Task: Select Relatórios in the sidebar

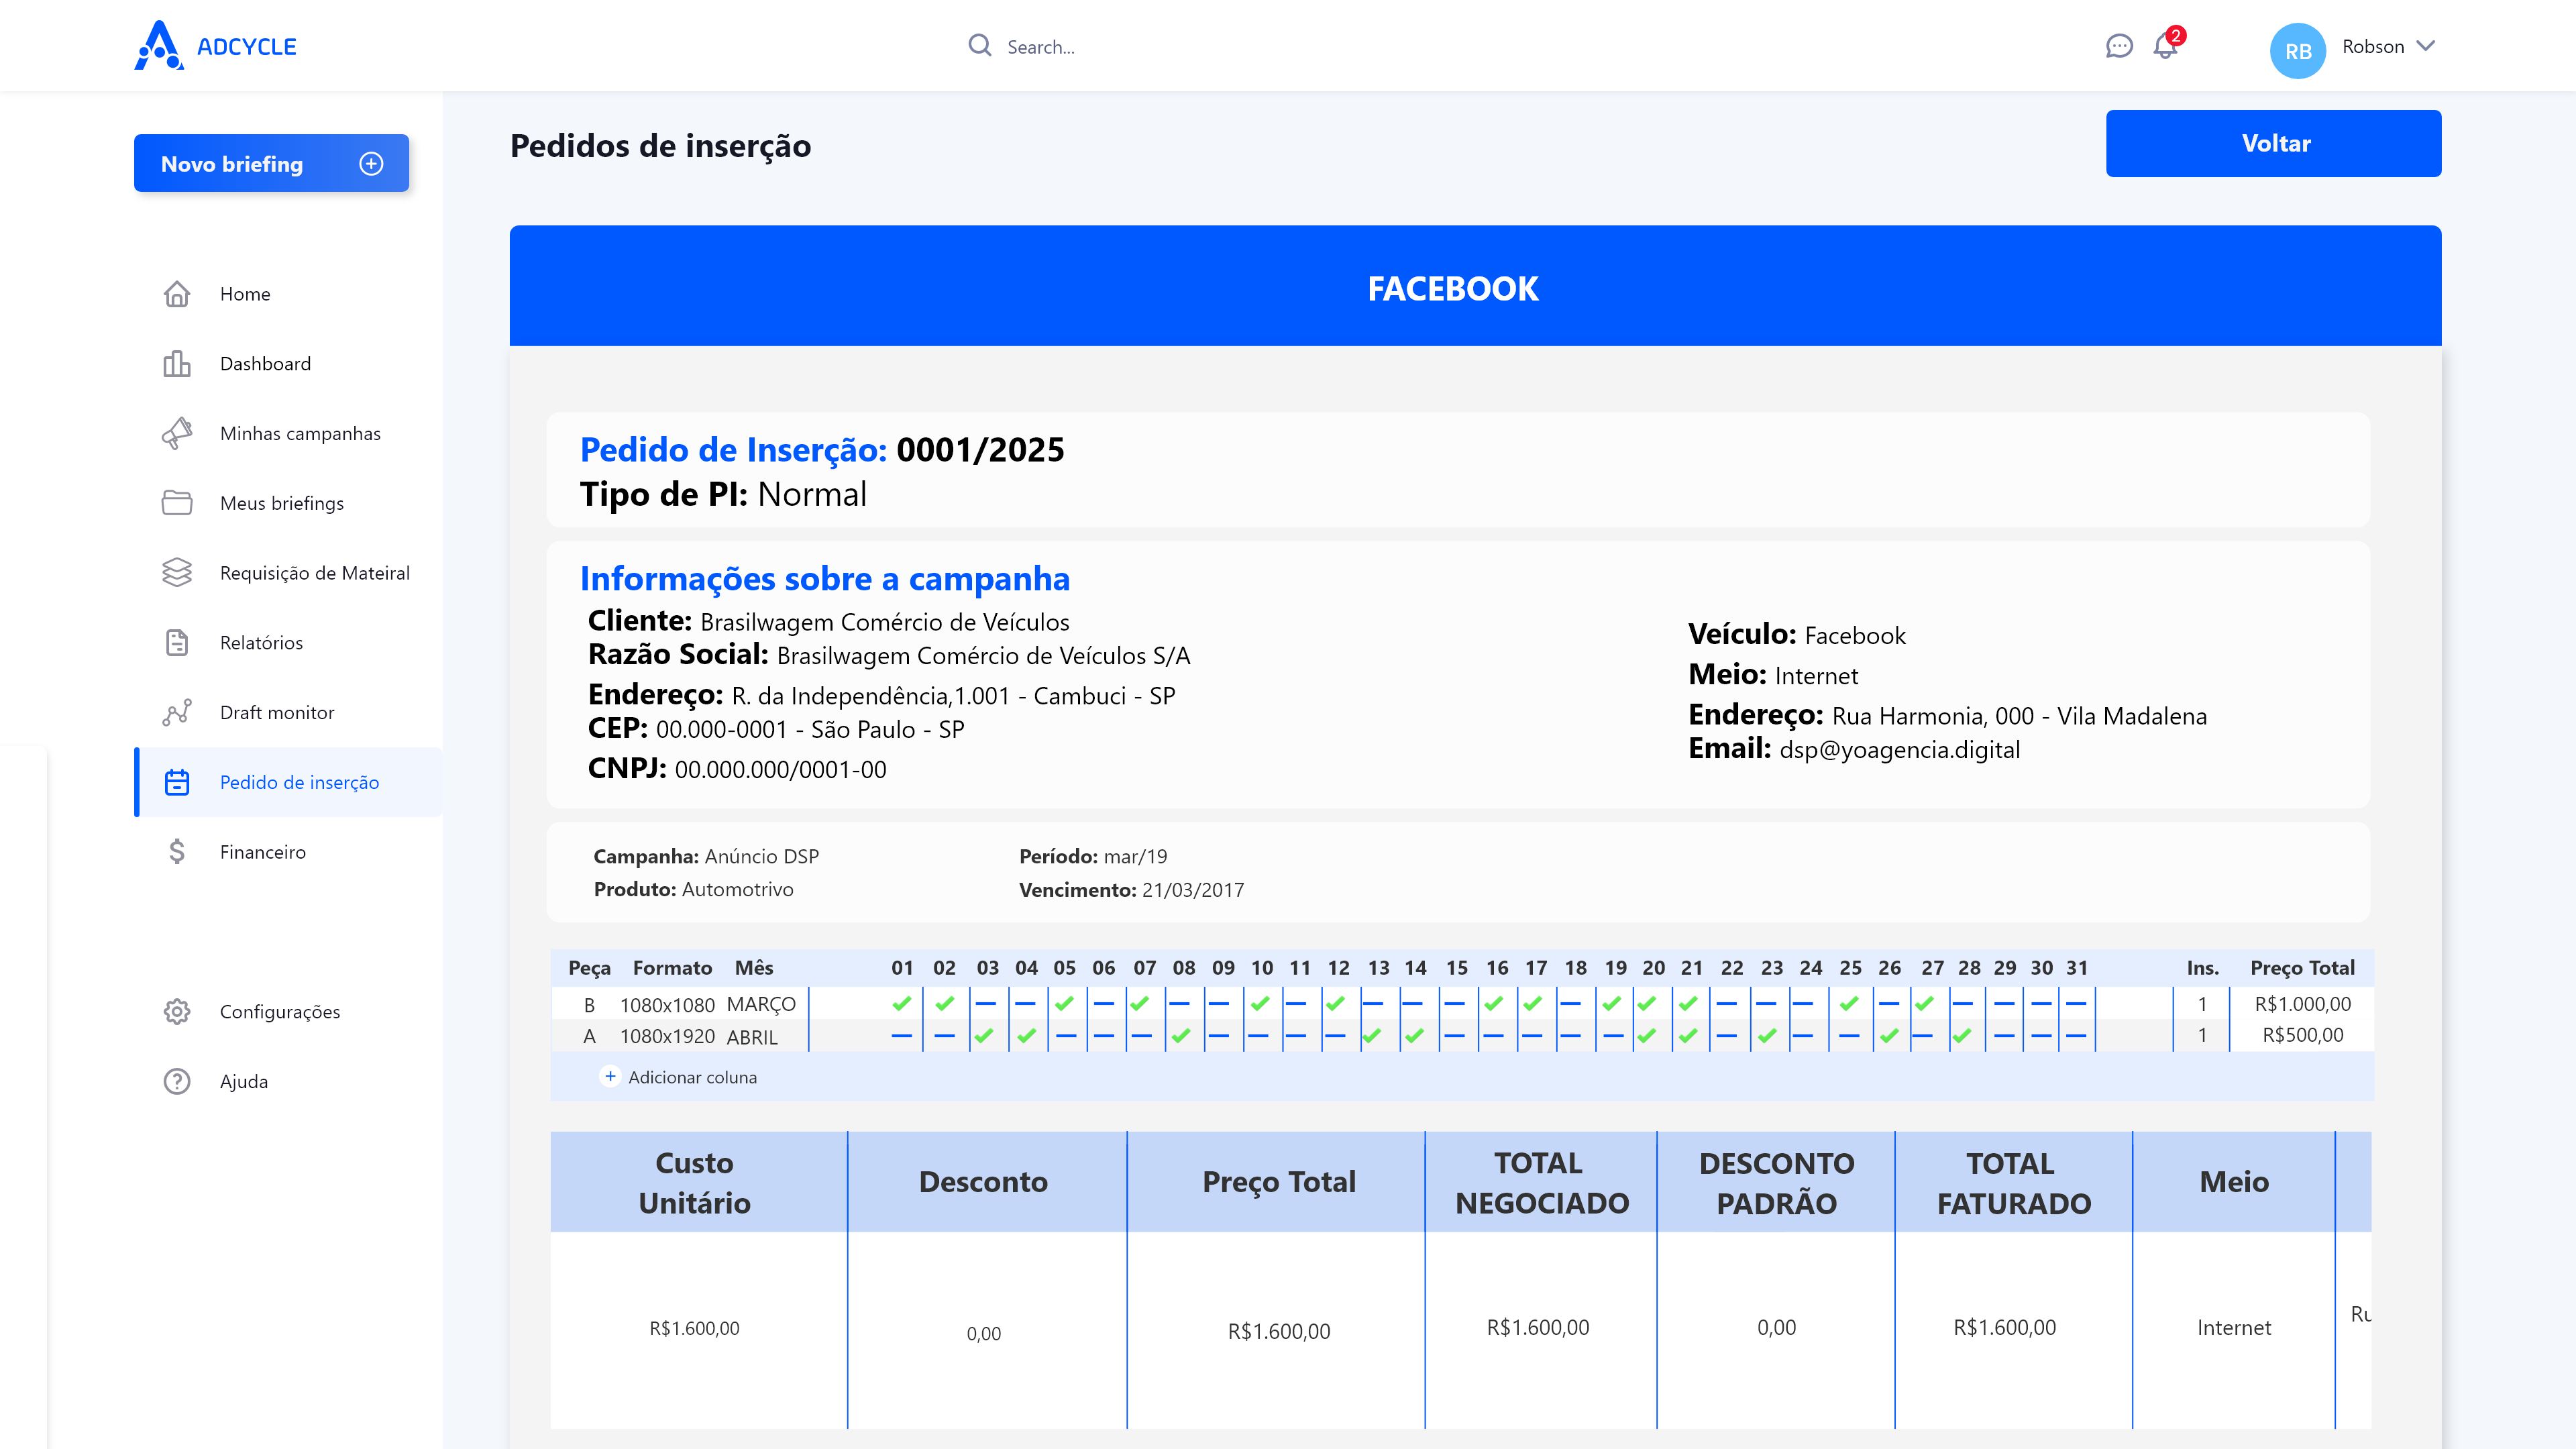Action: tap(261, 643)
